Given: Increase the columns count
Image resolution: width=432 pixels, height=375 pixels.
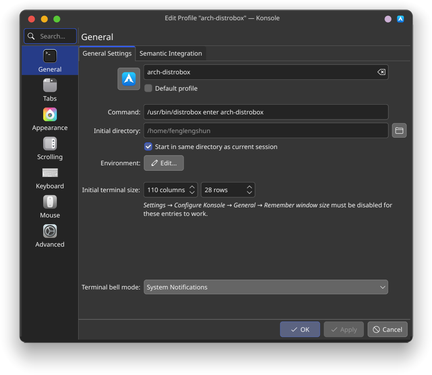Looking at the screenshot, I should [x=192, y=187].
